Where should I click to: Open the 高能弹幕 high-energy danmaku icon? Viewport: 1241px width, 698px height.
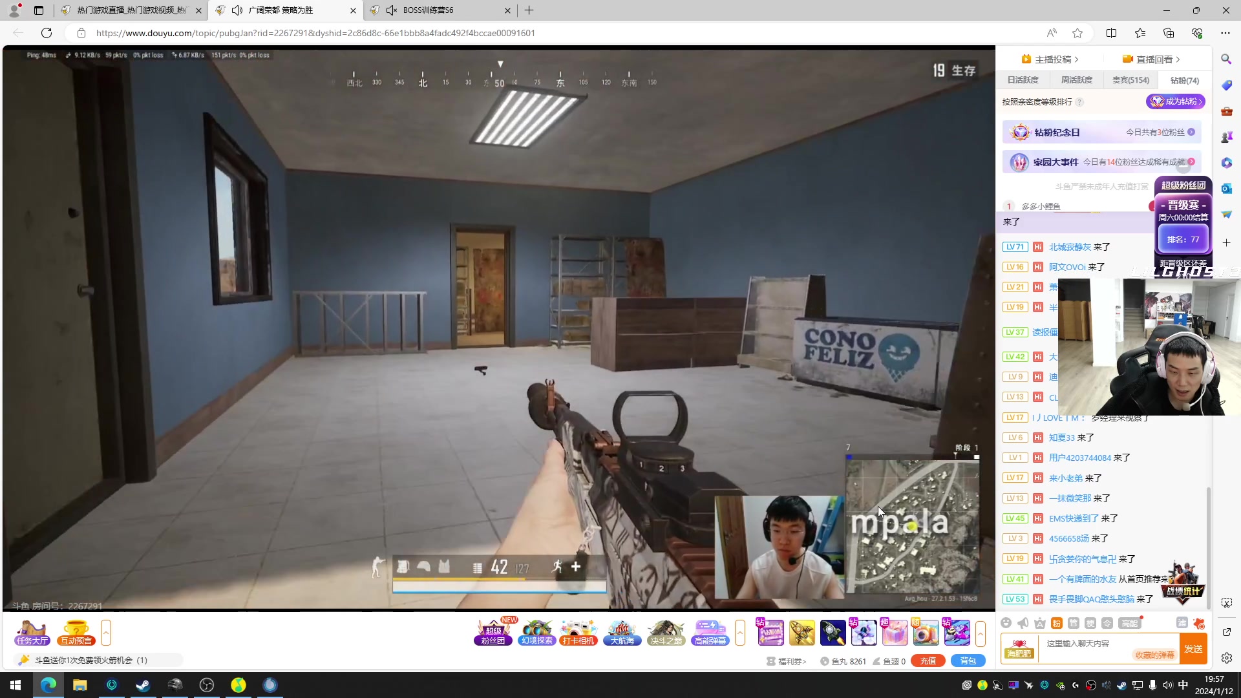click(x=710, y=633)
